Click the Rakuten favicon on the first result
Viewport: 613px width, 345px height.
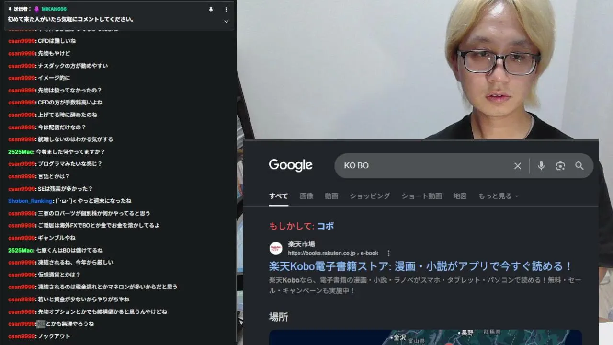click(x=276, y=248)
